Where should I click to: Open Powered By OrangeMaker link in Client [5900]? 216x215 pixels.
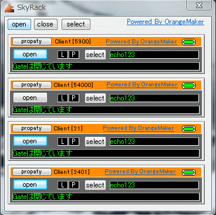click(x=141, y=42)
